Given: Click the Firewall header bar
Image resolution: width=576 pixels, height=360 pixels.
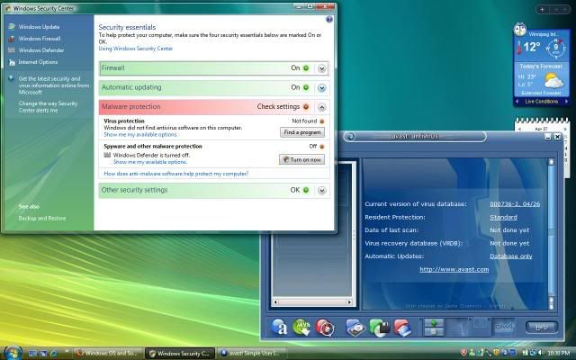Looking at the screenshot, I should 214,68.
